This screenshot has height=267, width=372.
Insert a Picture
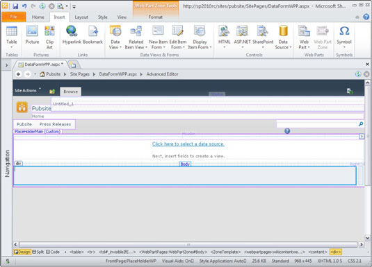click(x=32, y=35)
